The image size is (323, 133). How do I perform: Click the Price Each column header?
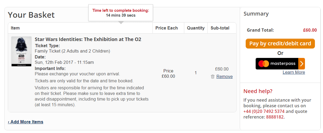[x=166, y=28]
